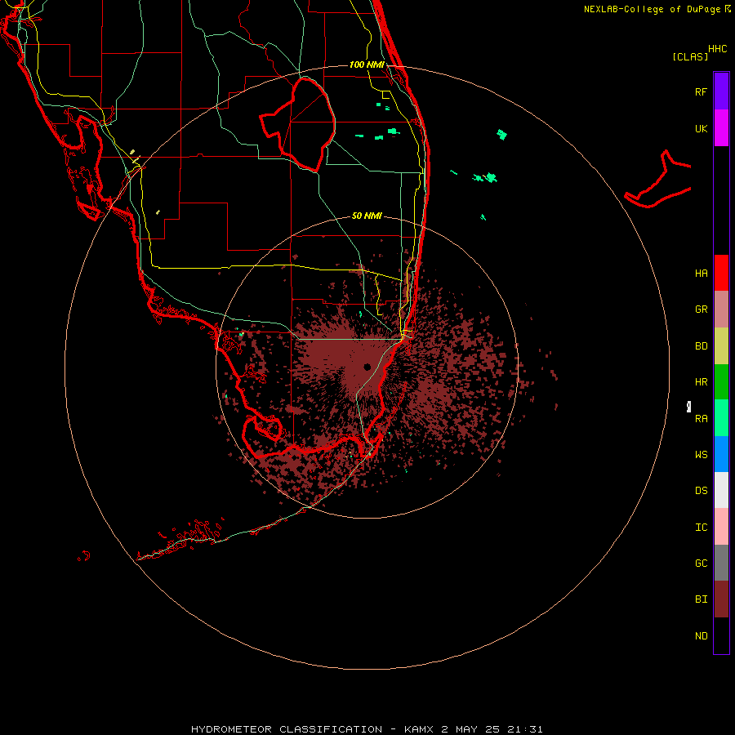Click the '50 NMI' range ring label
The image size is (735, 735).
click(367, 216)
